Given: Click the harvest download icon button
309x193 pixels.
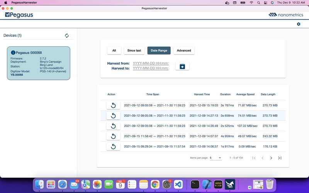Looking at the screenshot, I should (x=182, y=66).
